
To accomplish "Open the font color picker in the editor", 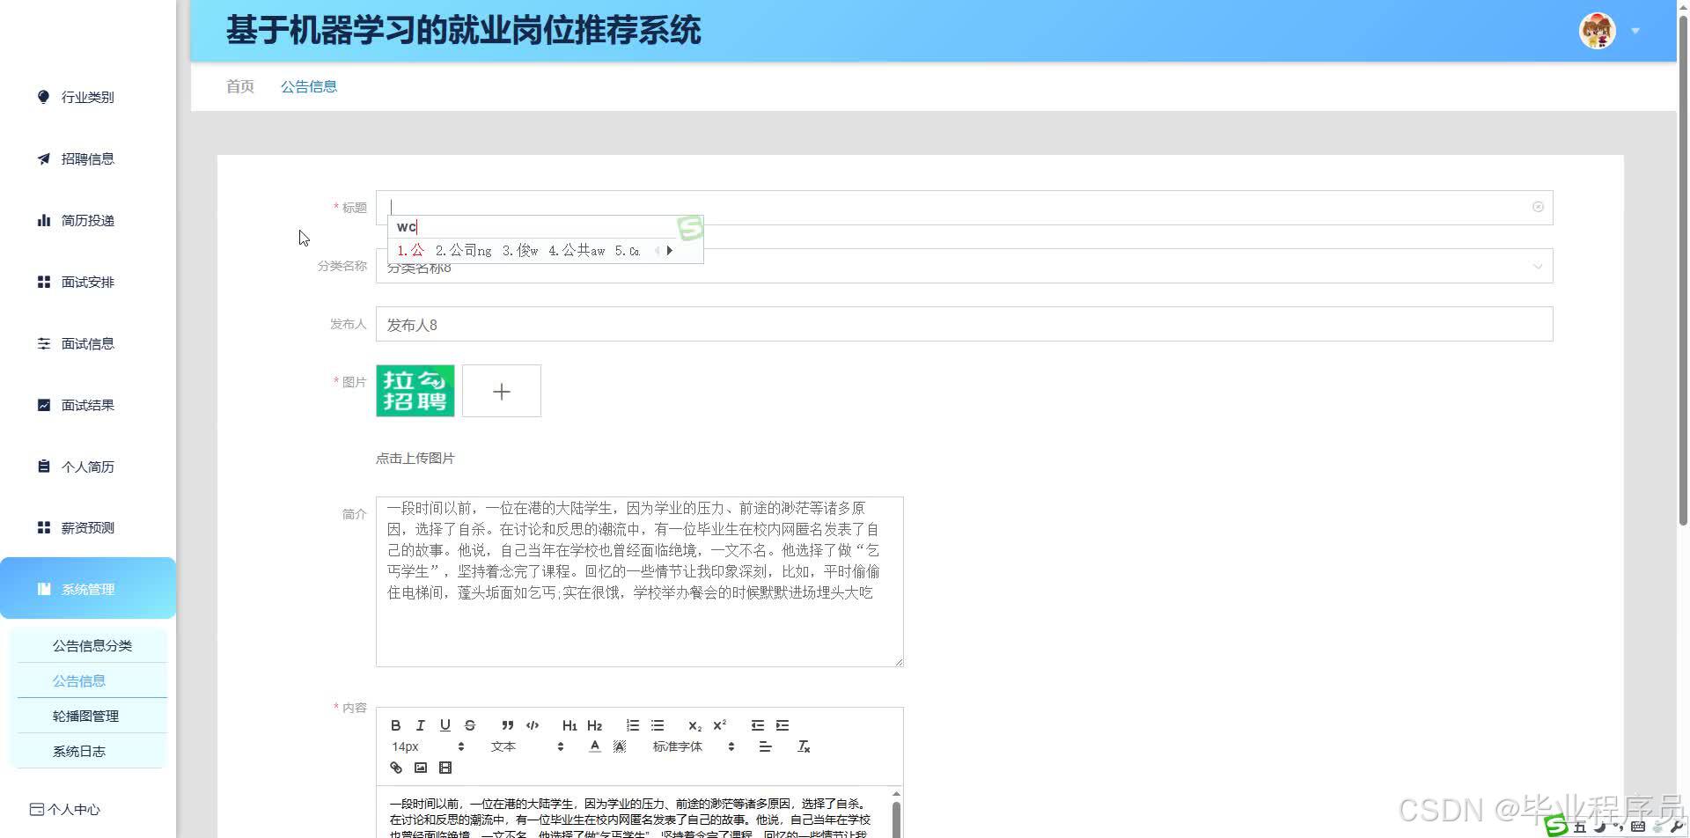I will [x=594, y=746].
